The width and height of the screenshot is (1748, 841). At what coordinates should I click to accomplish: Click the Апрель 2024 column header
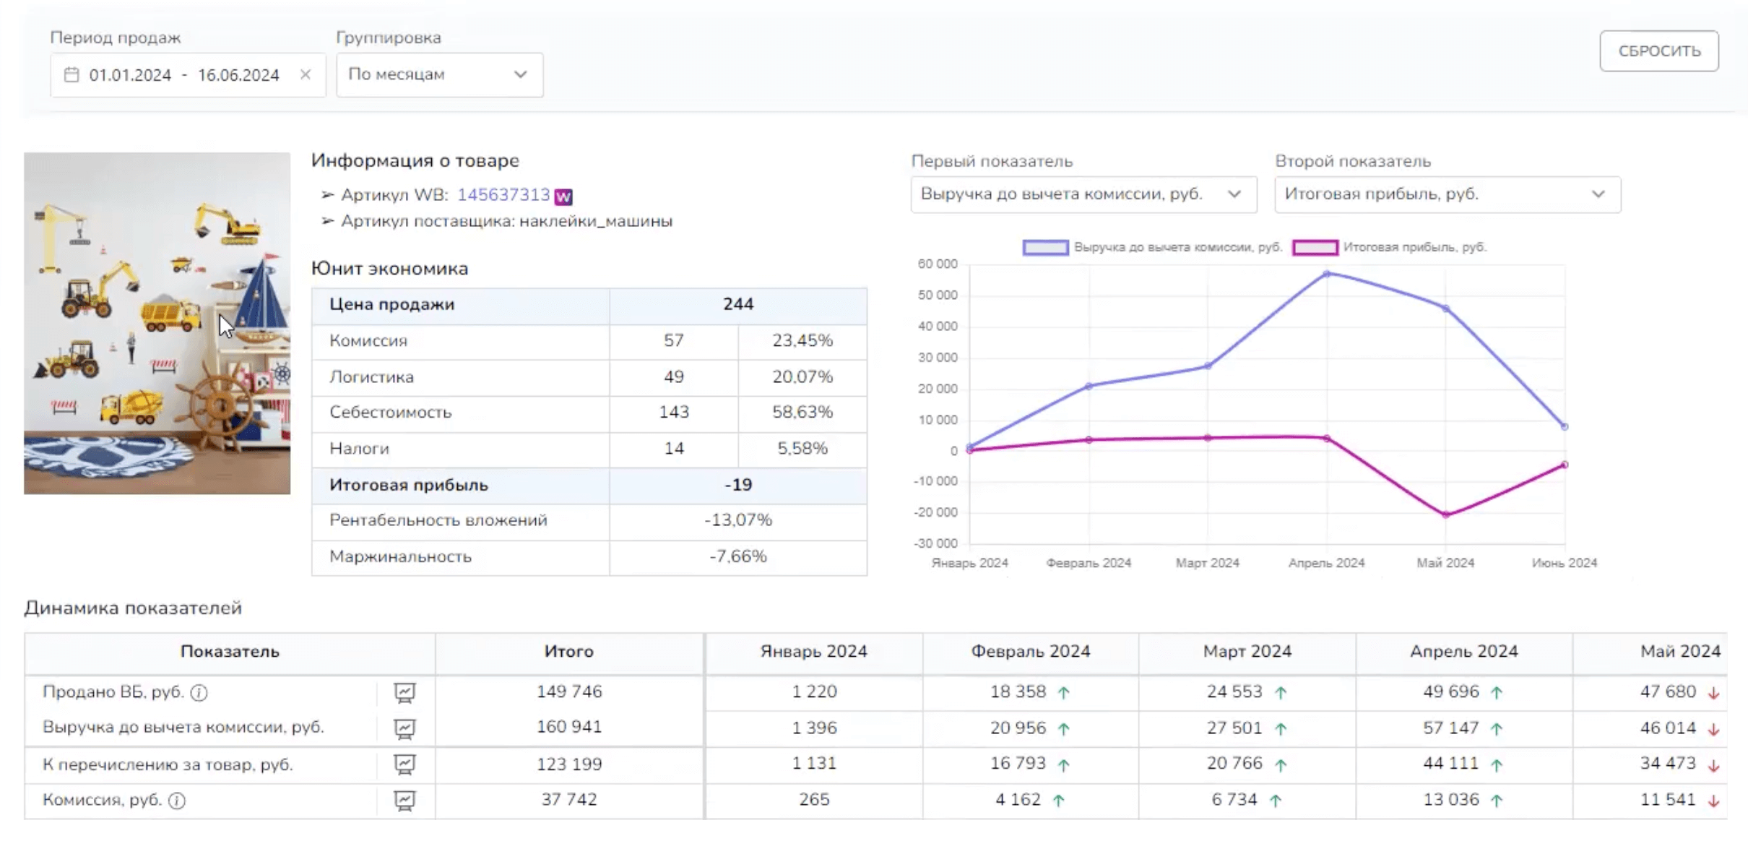pos(1463,652)
